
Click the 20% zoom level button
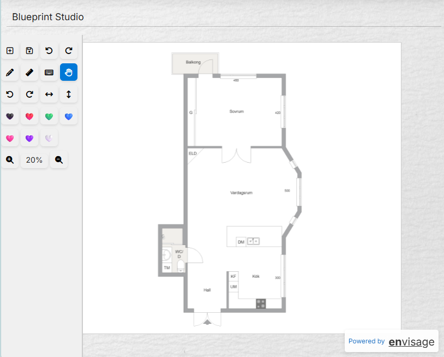[34, 160]
